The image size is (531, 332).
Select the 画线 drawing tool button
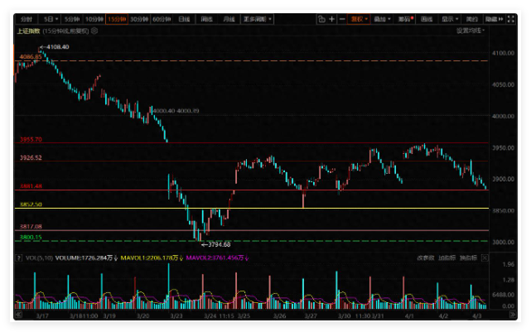(427, 18)
